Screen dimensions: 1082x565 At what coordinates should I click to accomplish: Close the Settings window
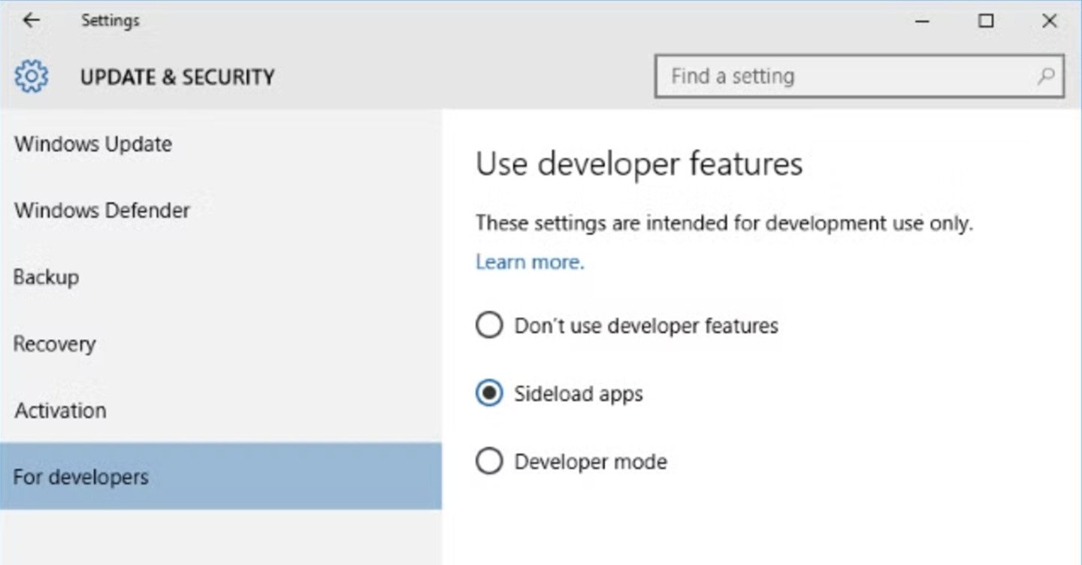click(x=1050, y=21)
